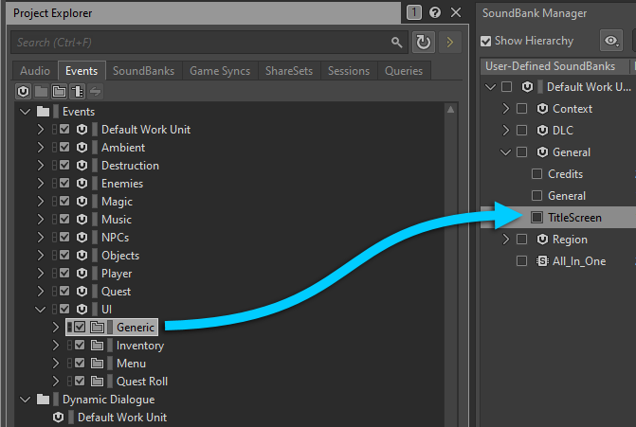Click the new work unit toolbar icon
Viewport: 636px width, 427px height.
point(24,92)
